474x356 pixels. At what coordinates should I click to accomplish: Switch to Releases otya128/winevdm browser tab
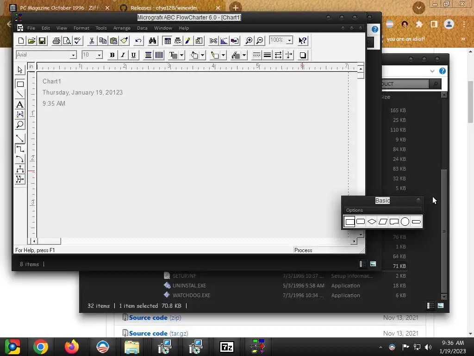point(163,8)
